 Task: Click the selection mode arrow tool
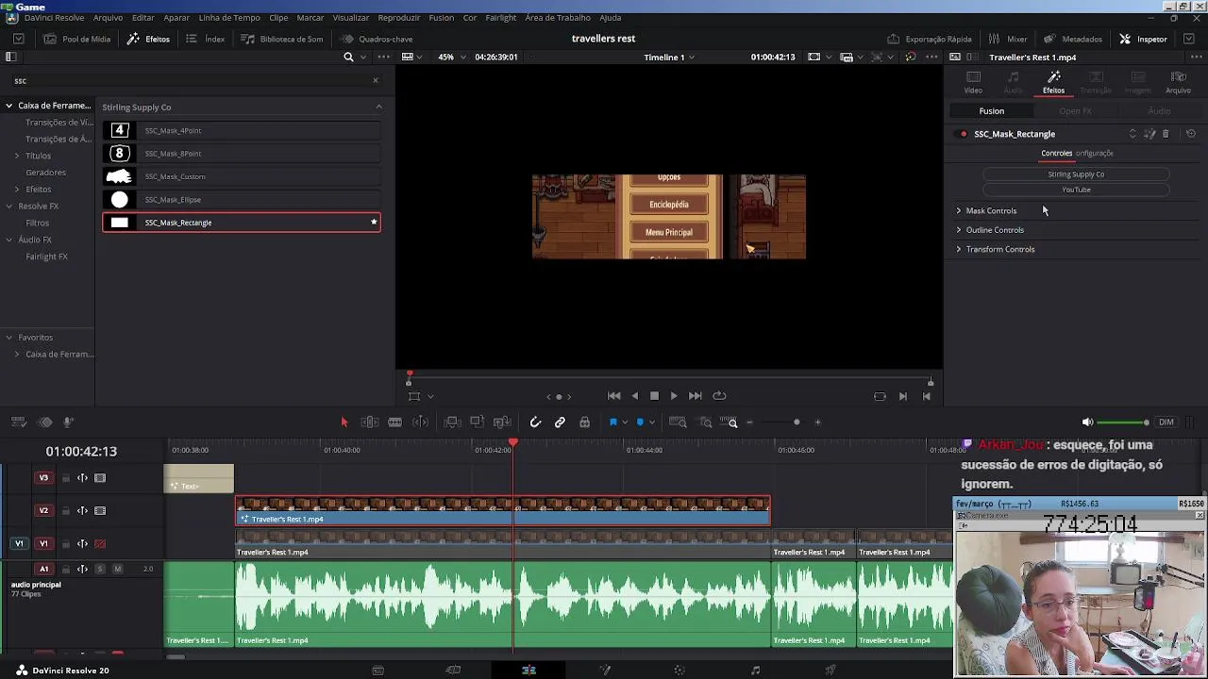tap(344, 422)
